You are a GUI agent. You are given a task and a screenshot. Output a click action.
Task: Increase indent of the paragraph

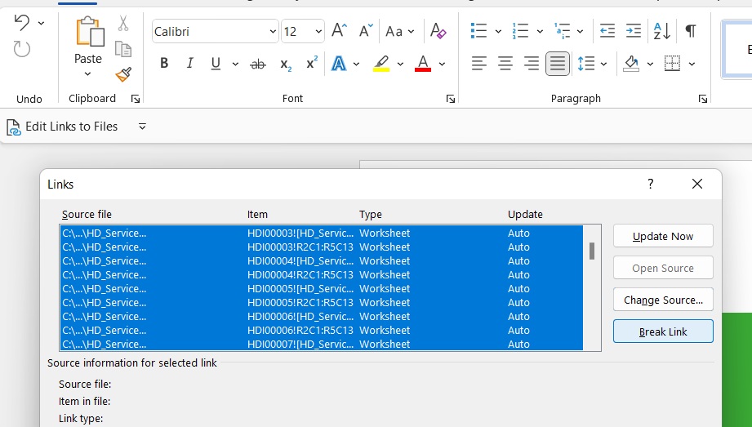(x=634, y=31)
